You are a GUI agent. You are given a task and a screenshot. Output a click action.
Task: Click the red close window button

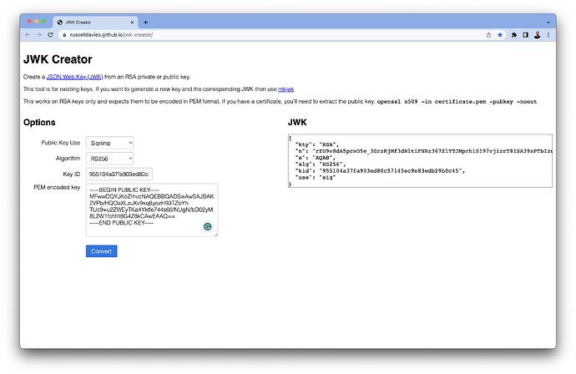point(29,22)
